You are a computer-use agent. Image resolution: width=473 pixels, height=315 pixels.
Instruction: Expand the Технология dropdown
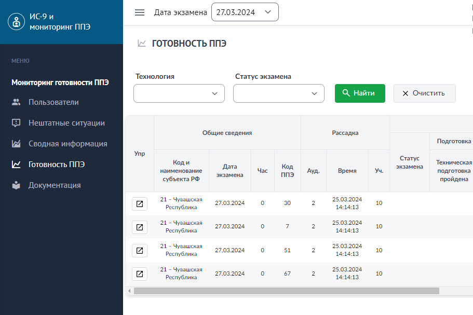[x=179, y=93]
